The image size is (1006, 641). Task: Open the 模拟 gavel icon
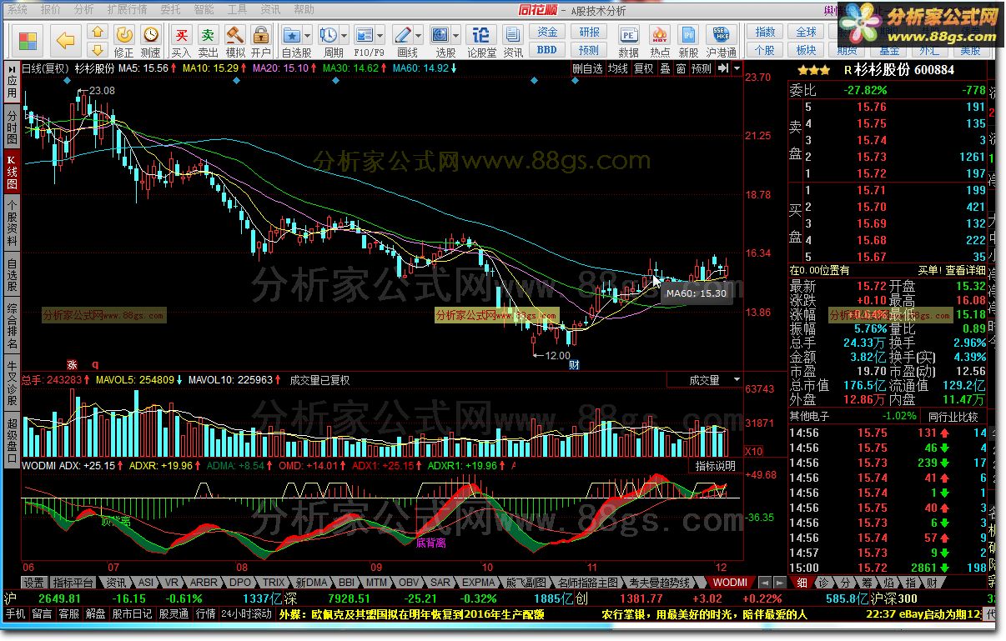235,35
